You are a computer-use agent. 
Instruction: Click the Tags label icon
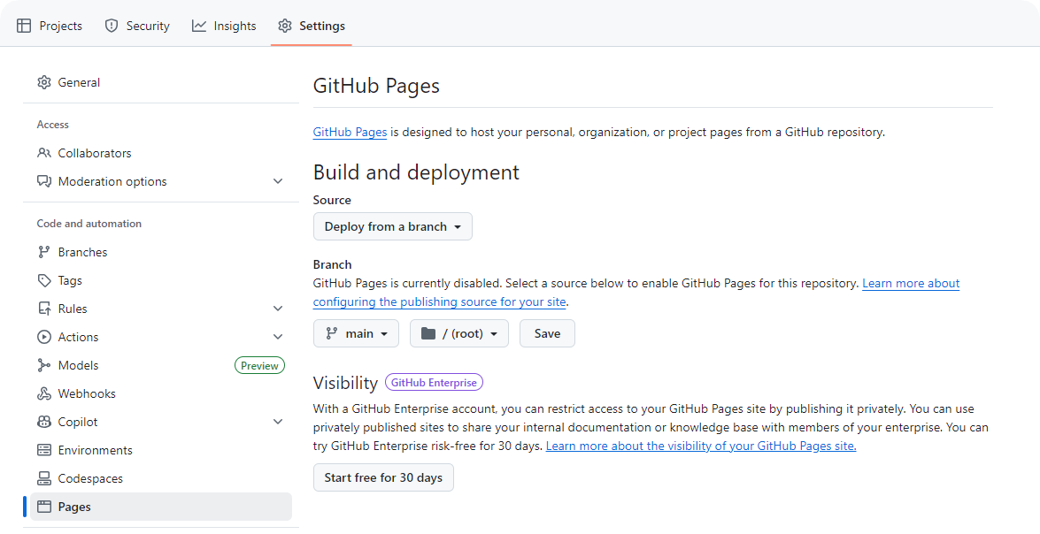point(44,280)
